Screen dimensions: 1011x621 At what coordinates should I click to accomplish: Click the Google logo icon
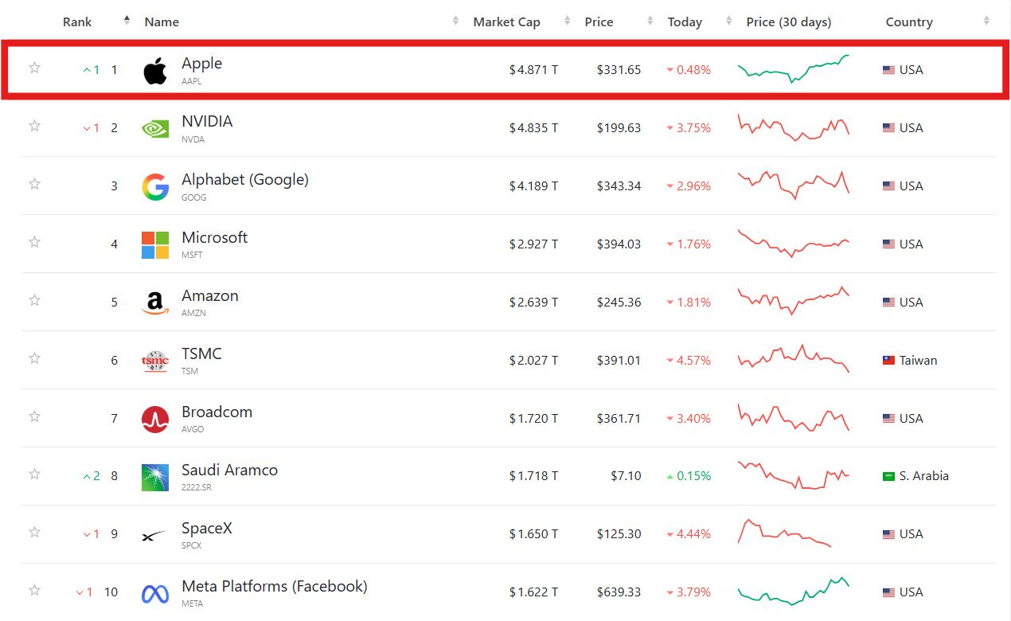coord(155,186)
